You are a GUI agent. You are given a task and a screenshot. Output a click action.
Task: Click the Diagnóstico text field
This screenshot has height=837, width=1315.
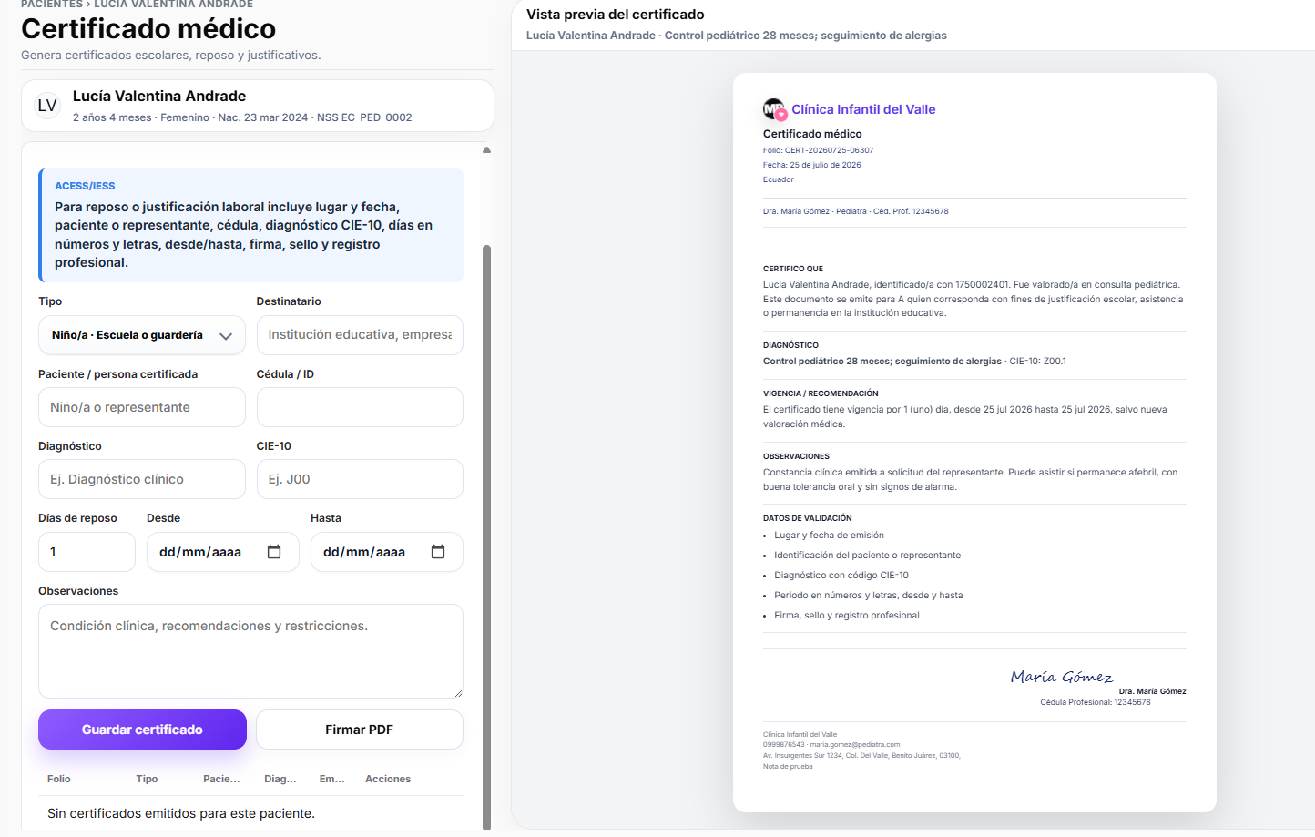tap(142, 479)
